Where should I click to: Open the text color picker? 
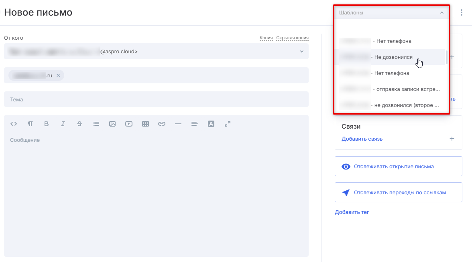click(211, 124)
